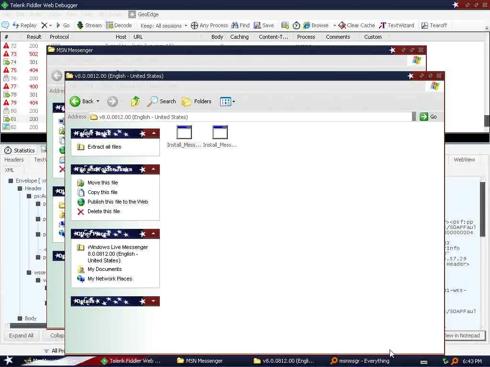
Task: Click Tearoff in Fiddler toolbar
Action: pos(434,25)
